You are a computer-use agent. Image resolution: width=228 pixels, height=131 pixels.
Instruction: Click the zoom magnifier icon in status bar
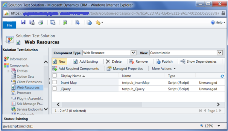(x=202, y=126)
